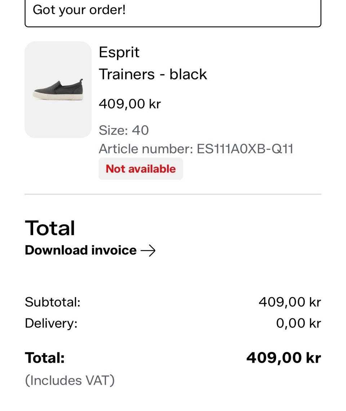This screenshot has width=346, height=411.
Task: Tap the Total section heading
Action: pyautogui.click(x=50, y=228)
